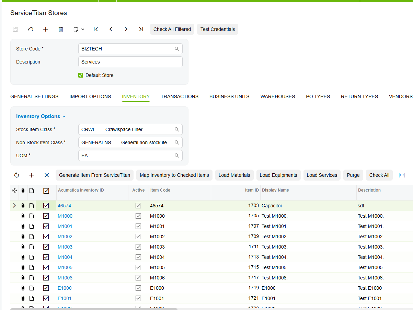
Task: Go to the last record arrow icon
Action: click(141, 29)
